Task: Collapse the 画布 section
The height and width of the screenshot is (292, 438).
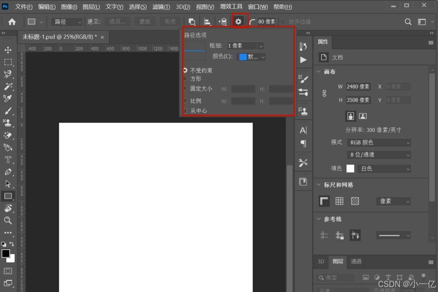Action: coord(319,72)
